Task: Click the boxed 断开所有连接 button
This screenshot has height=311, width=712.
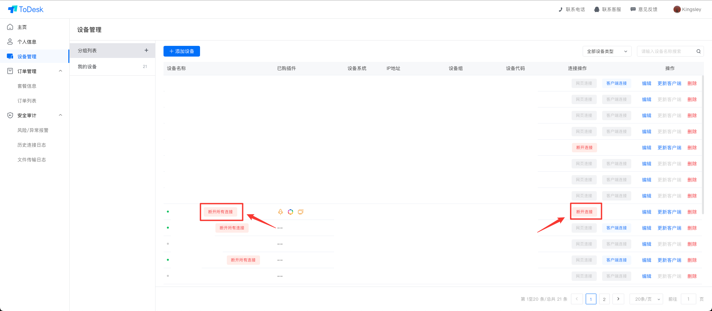Action: coord(220,212)
